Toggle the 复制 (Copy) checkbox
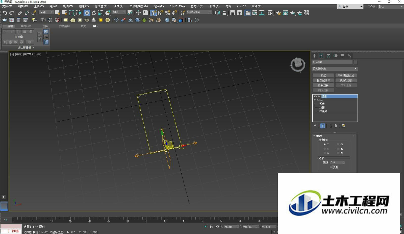This screenshot has width=404, height=234. (x=331, y=167)
